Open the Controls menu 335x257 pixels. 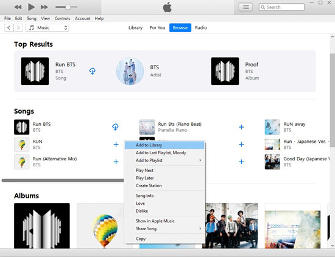click(62, 19)
